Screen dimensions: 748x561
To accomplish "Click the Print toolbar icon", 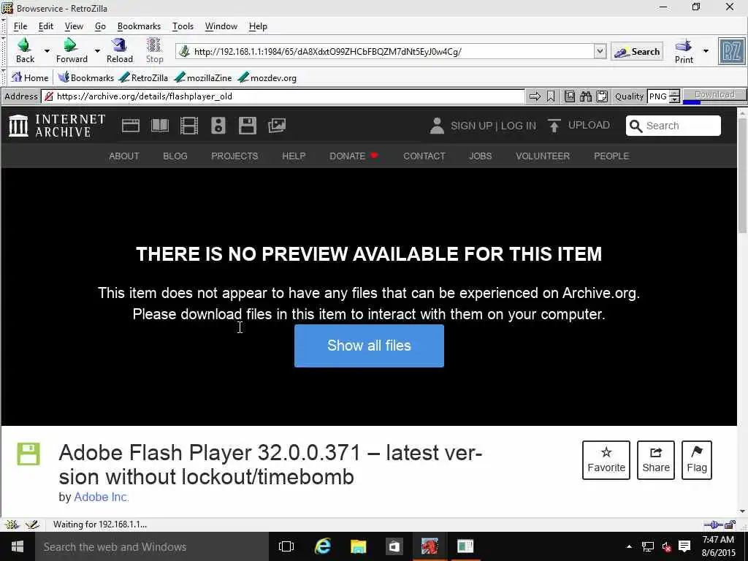I will 684,50.
